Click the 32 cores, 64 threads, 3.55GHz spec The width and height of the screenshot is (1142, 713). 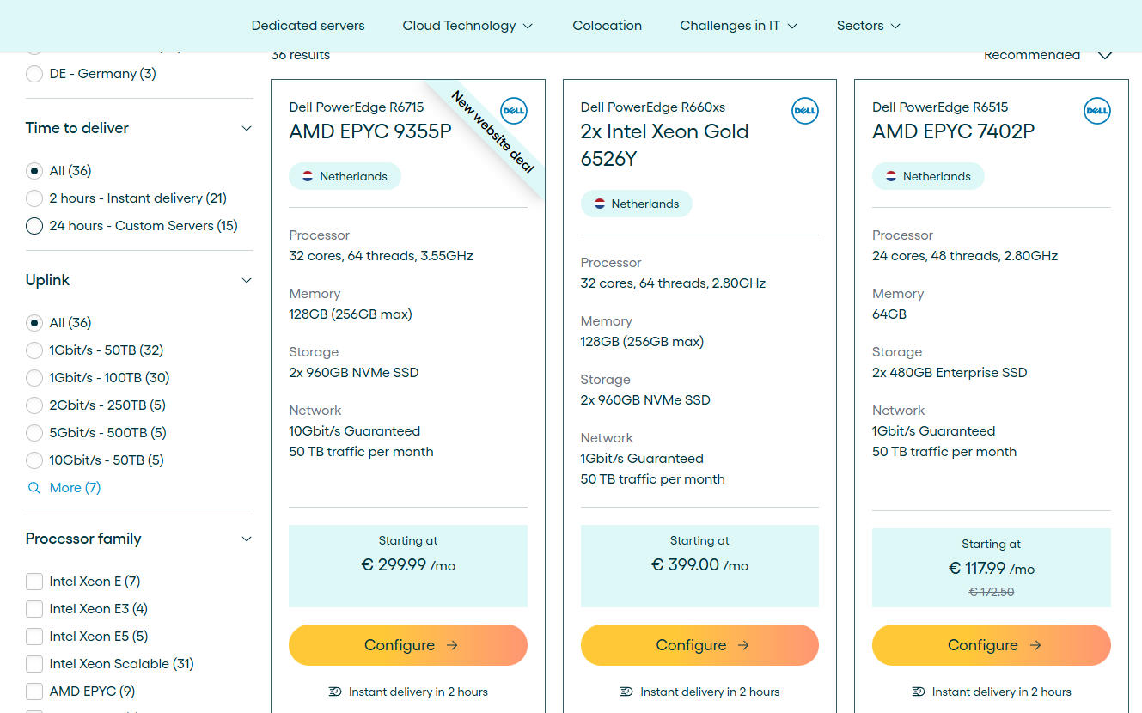382,256
